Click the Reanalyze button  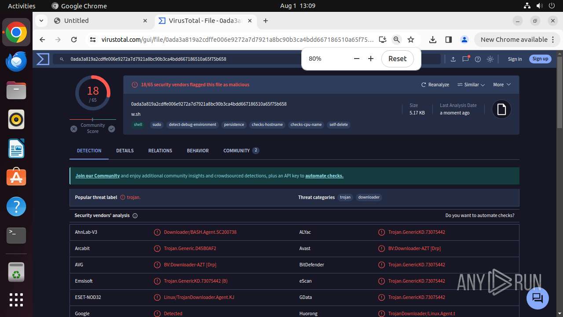click(435, 85)
